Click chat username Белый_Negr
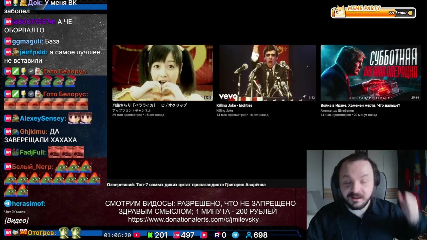427x240 pixels. (x=32, y=167)
